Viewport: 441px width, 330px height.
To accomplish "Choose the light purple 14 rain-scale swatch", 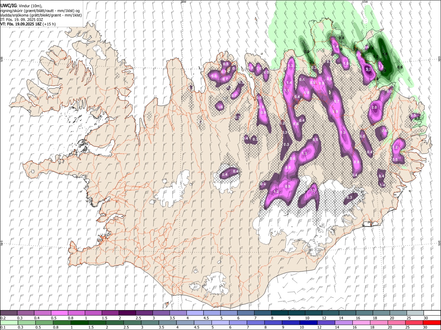I will pyautogui.click(x=343, y=323).
